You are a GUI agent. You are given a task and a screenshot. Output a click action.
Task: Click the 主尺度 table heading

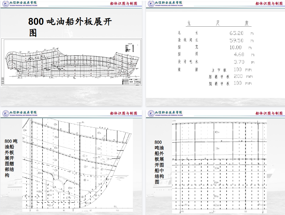tap(218, 23)
